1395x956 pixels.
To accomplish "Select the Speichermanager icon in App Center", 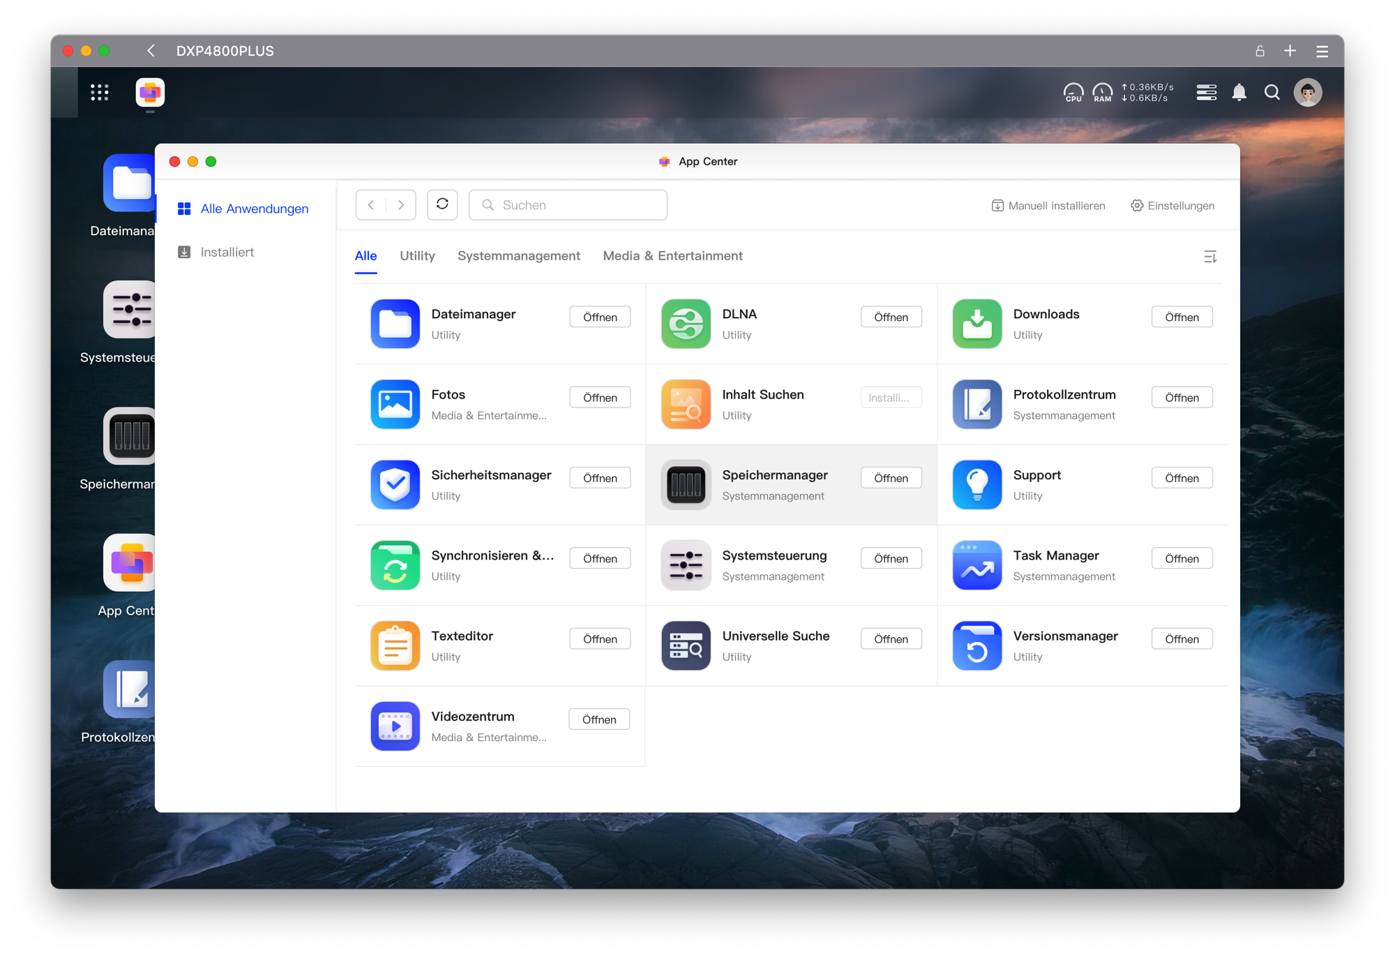I will [686, 484].
